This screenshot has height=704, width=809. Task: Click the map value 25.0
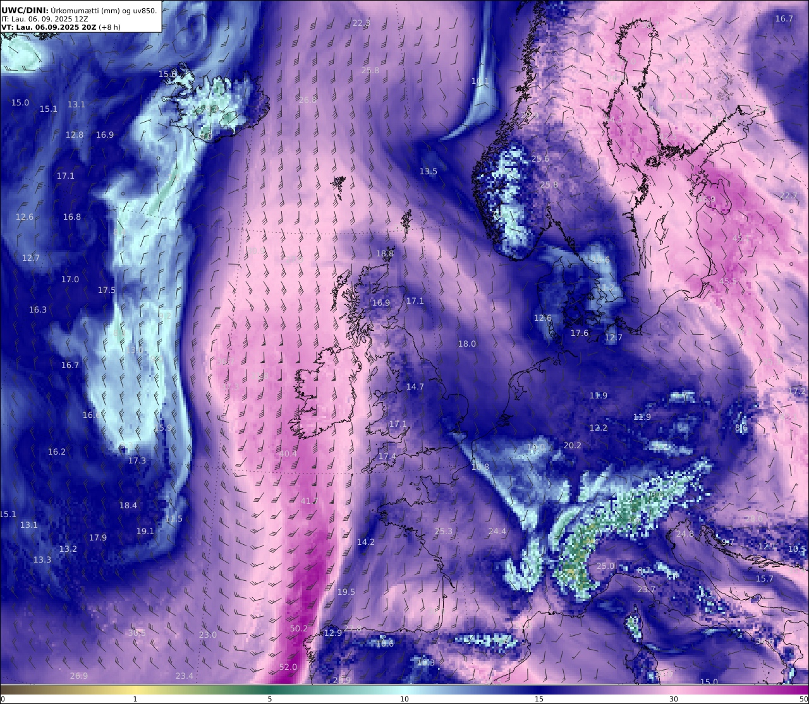coord(605,566)
